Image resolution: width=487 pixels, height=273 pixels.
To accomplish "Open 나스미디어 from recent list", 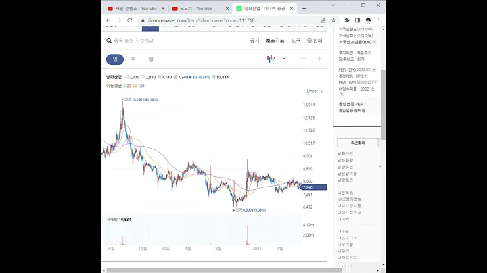I will pyautogui.click(x=347, y=238).
